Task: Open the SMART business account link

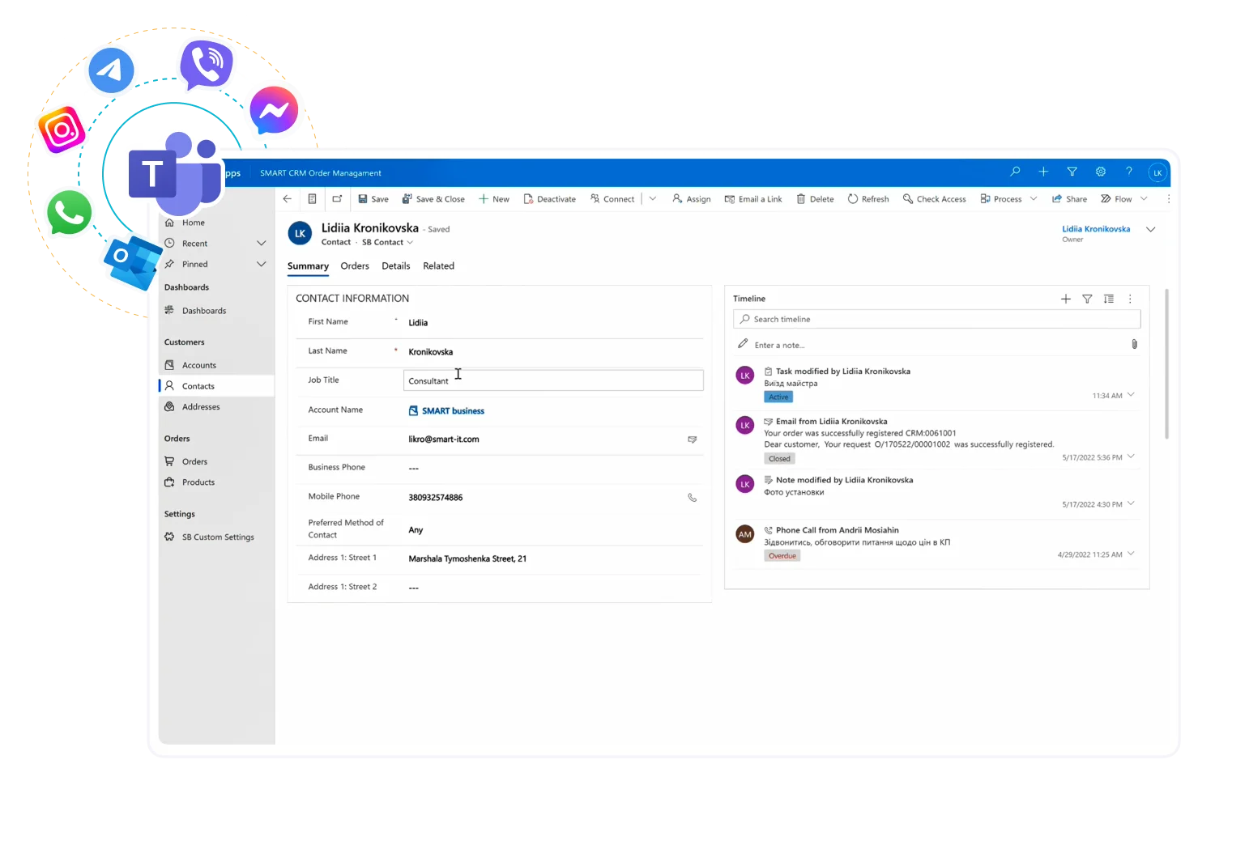Action: (x=453, y=411)
